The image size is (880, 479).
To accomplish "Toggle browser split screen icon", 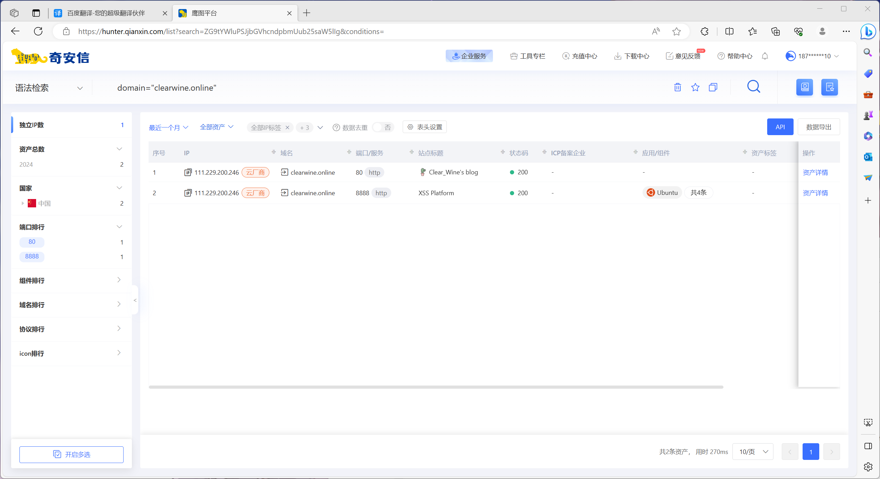I will (x=729, y=31).
